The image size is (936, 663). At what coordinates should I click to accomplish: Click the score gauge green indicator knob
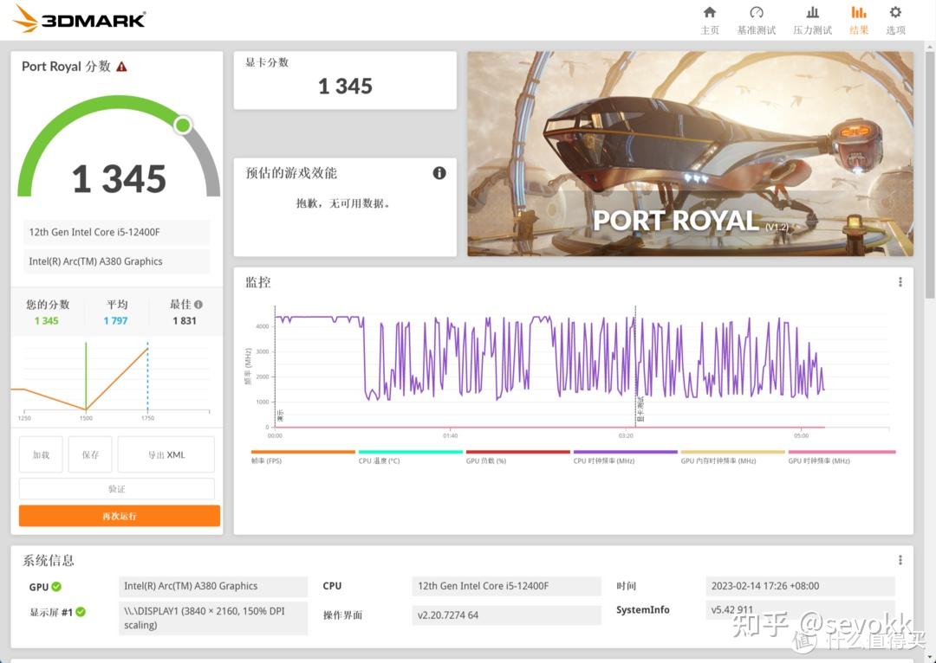coord(183,125)
